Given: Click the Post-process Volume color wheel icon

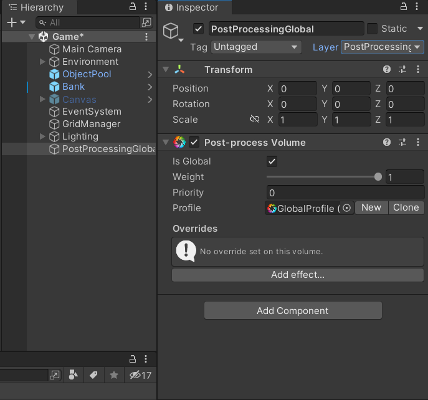Looking at the screenshot, I should pos(179,142).
